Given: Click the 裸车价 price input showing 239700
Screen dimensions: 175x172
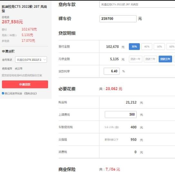Looking at the screenshot, I should pyautogui.click(x=118, y=19).
